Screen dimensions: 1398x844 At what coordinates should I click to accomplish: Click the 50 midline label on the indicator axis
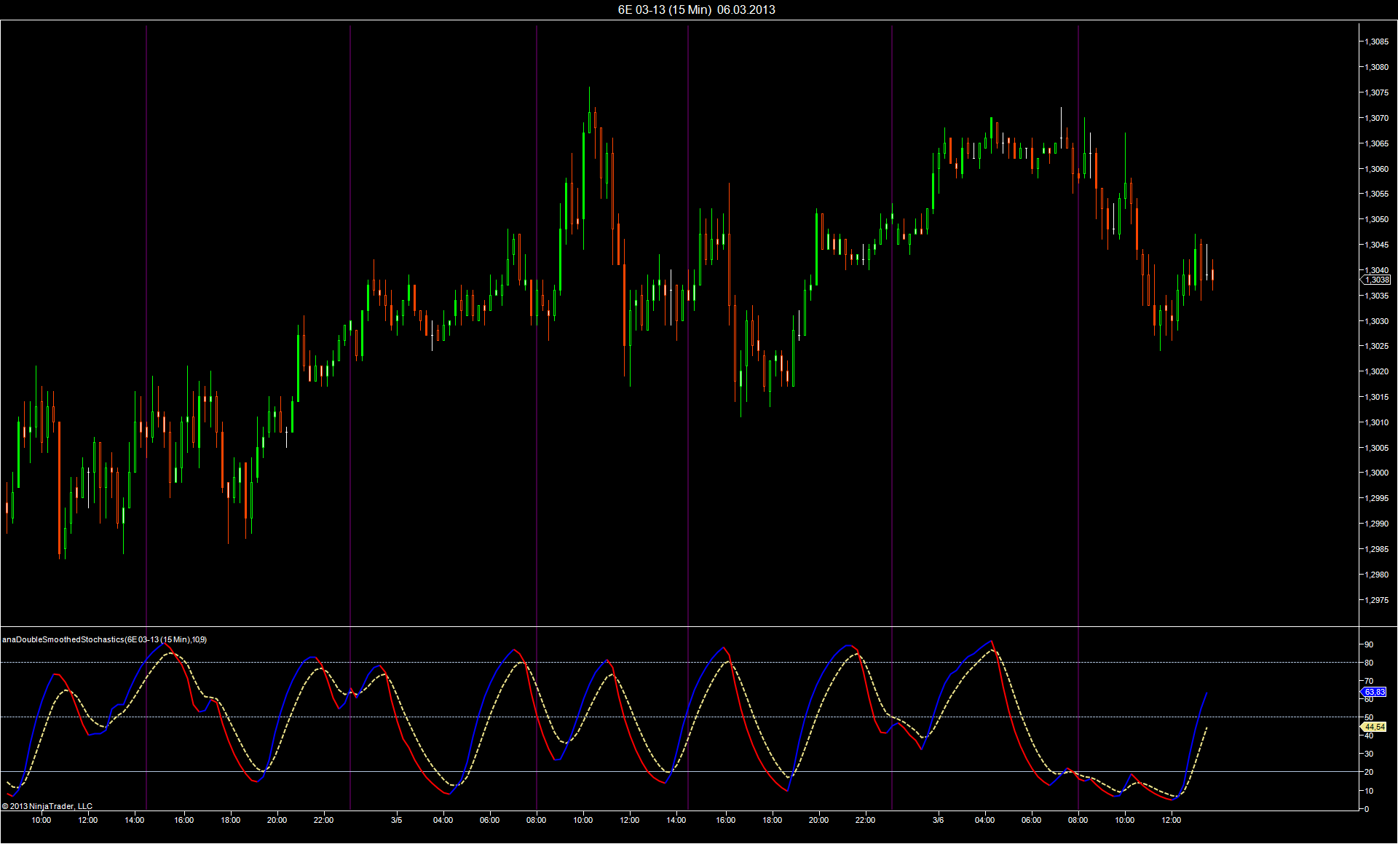click(x=1369, y=717)
